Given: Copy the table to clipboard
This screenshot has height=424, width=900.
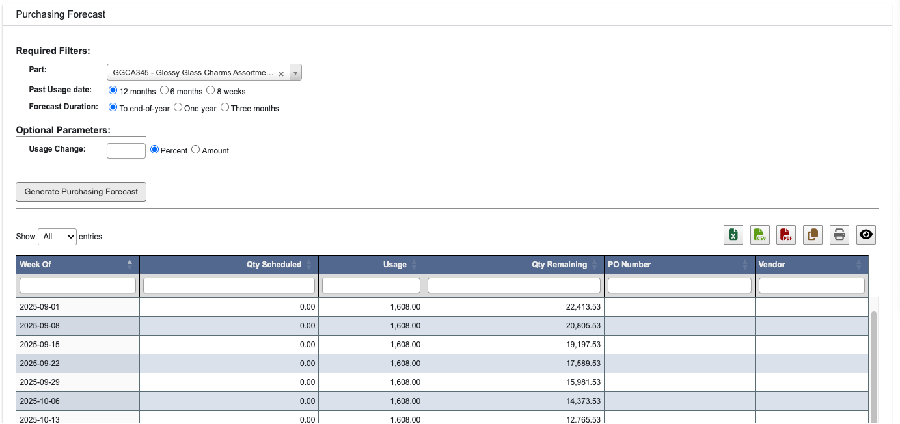Looking at the screenshot, I should tap(812, 234).
